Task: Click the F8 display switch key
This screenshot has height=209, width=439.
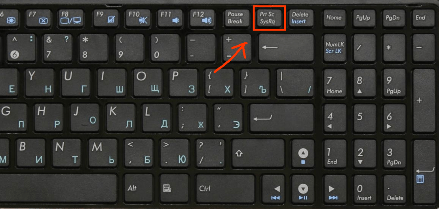Action: tap(71, 18)
